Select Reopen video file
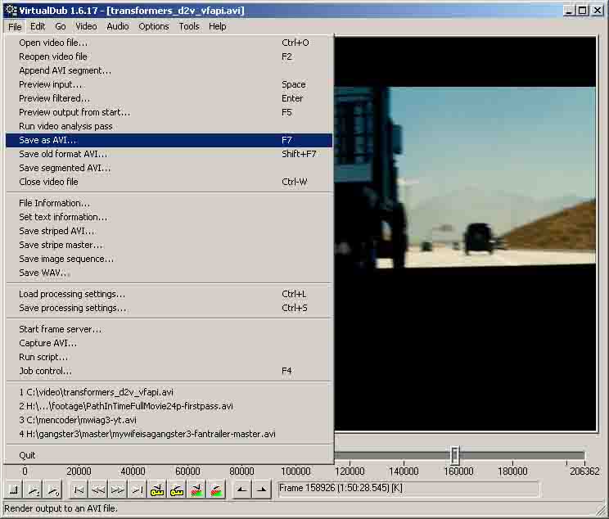Image resolution: width=609 pixels, height=519 pixels. 169,56
